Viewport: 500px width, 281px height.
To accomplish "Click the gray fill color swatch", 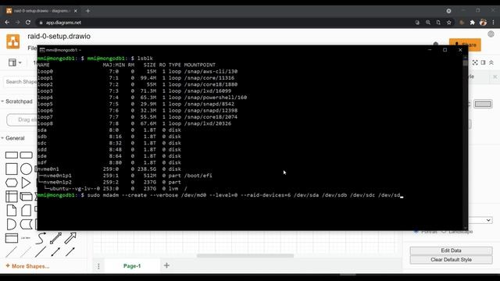I will click(483, 104).
